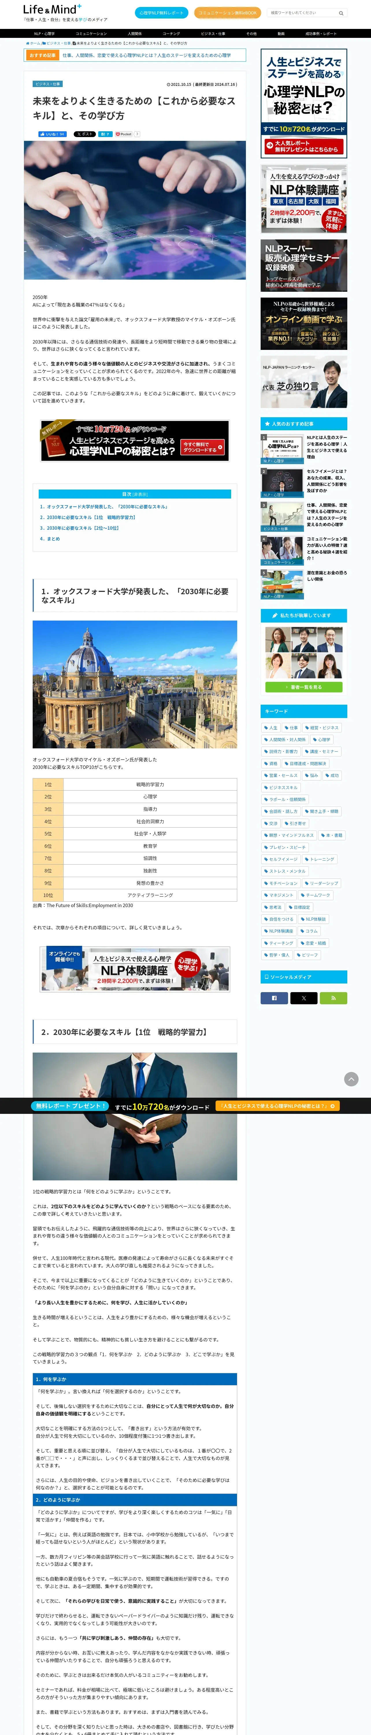Open popular article 4 コミュニケーション能力 thumbnail

tap(282, 550)
